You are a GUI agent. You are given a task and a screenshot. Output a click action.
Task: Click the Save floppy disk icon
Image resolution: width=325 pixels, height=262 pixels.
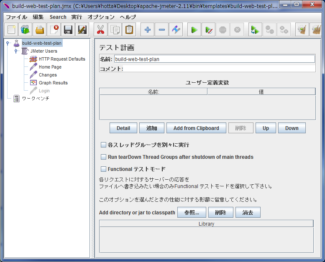(x=68, y=30)
